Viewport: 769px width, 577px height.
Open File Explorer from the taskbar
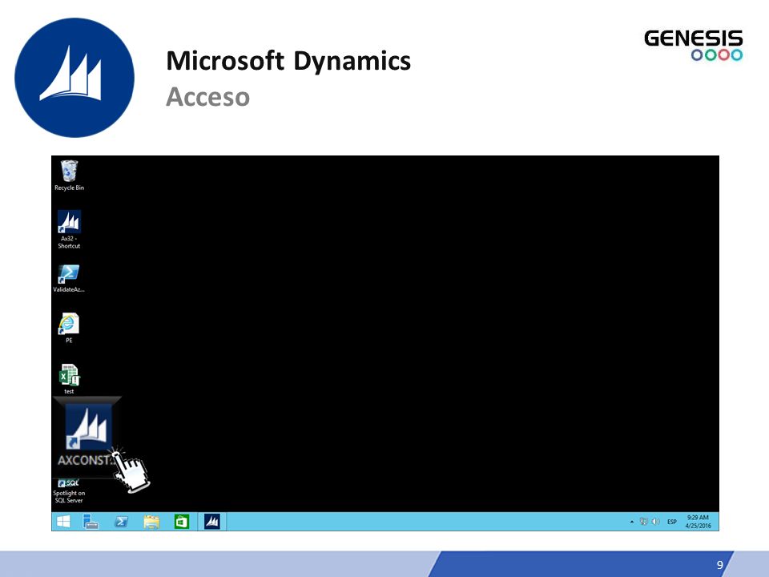[x=151, y=522]
